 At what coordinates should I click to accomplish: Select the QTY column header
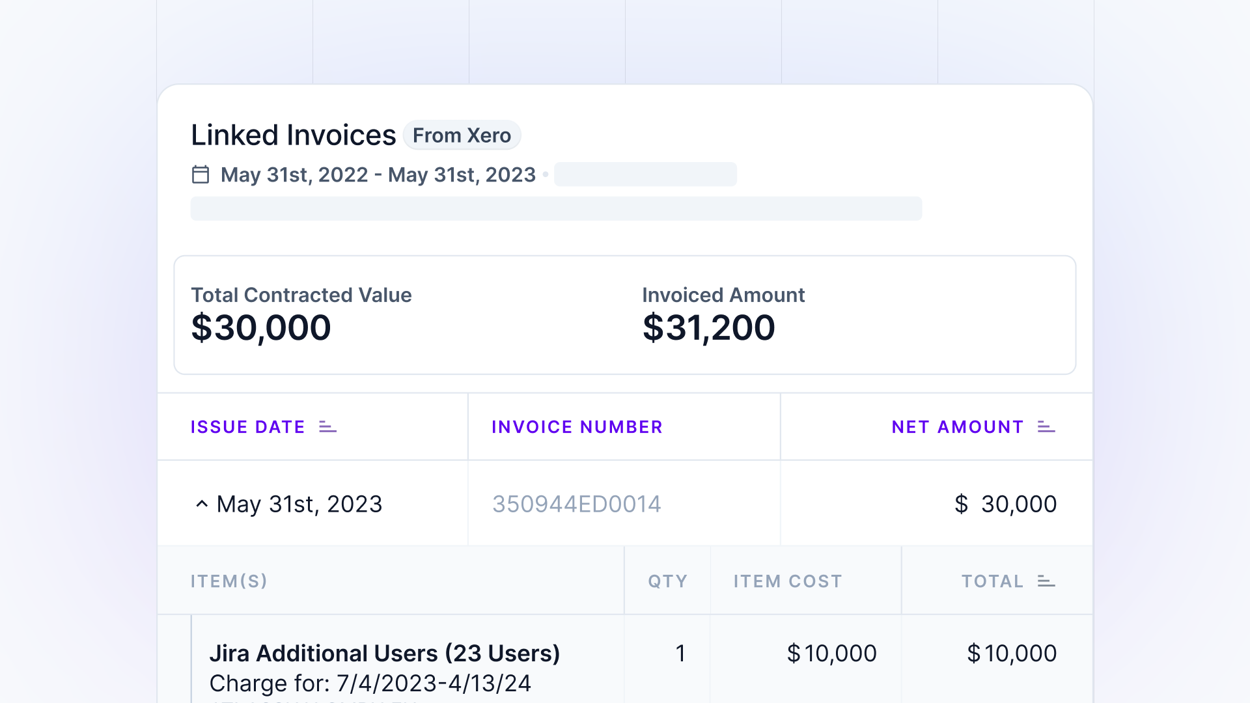pyautogui.click(x=667, y=581)
